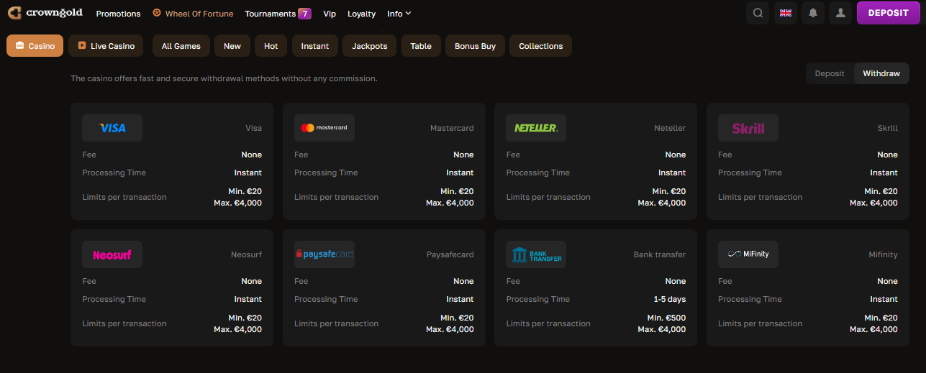Switch to the Live Casino tab
The image size is (926, 373).
(x=106, y=46)
